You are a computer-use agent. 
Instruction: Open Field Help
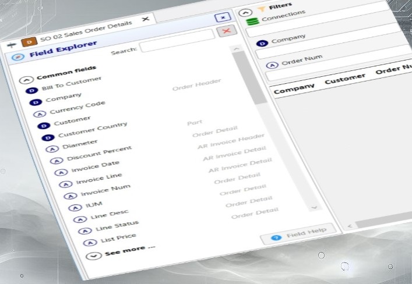coord(299,234)
